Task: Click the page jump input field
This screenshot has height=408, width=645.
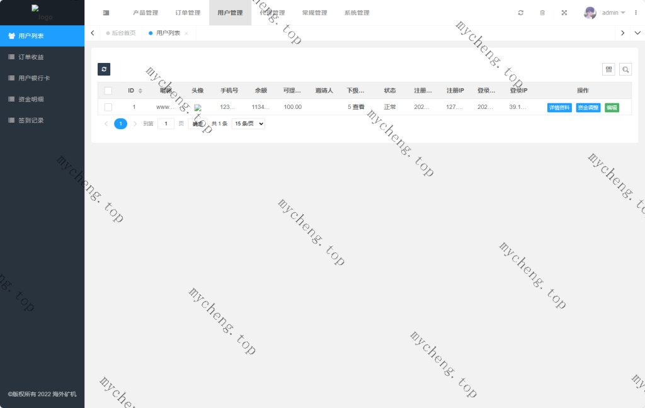Action: (166, 123)
